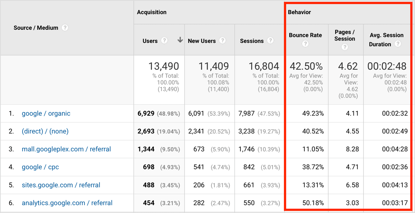The height and width of the screenshot is (213, 415).
Task: Select total new users value 11,409
Action: tap(214, 66)
